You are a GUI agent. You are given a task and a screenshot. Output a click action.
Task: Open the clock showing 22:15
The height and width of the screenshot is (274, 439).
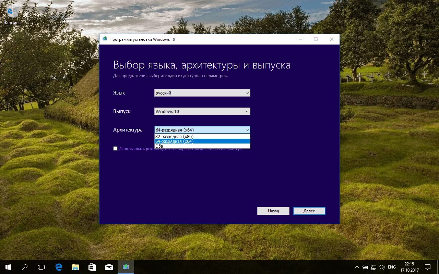pos(409,267)
